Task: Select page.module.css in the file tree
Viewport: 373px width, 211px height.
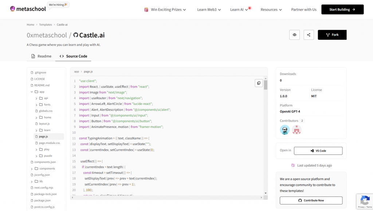Action: (x=50, y=142)
